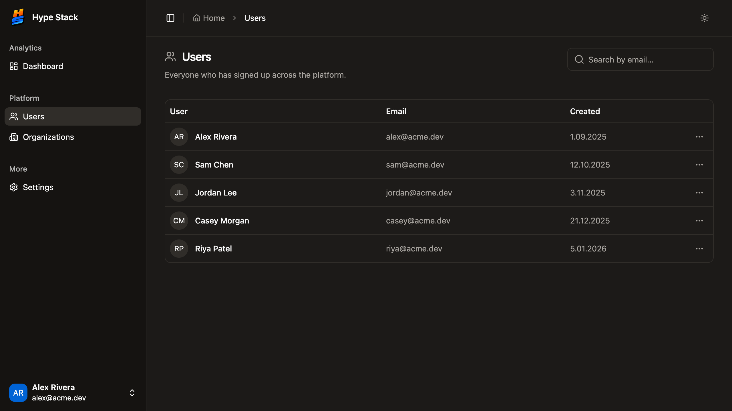Click the sam@acme.dev email cell
The height and width of the screenshot is (411, 732).
415,165
